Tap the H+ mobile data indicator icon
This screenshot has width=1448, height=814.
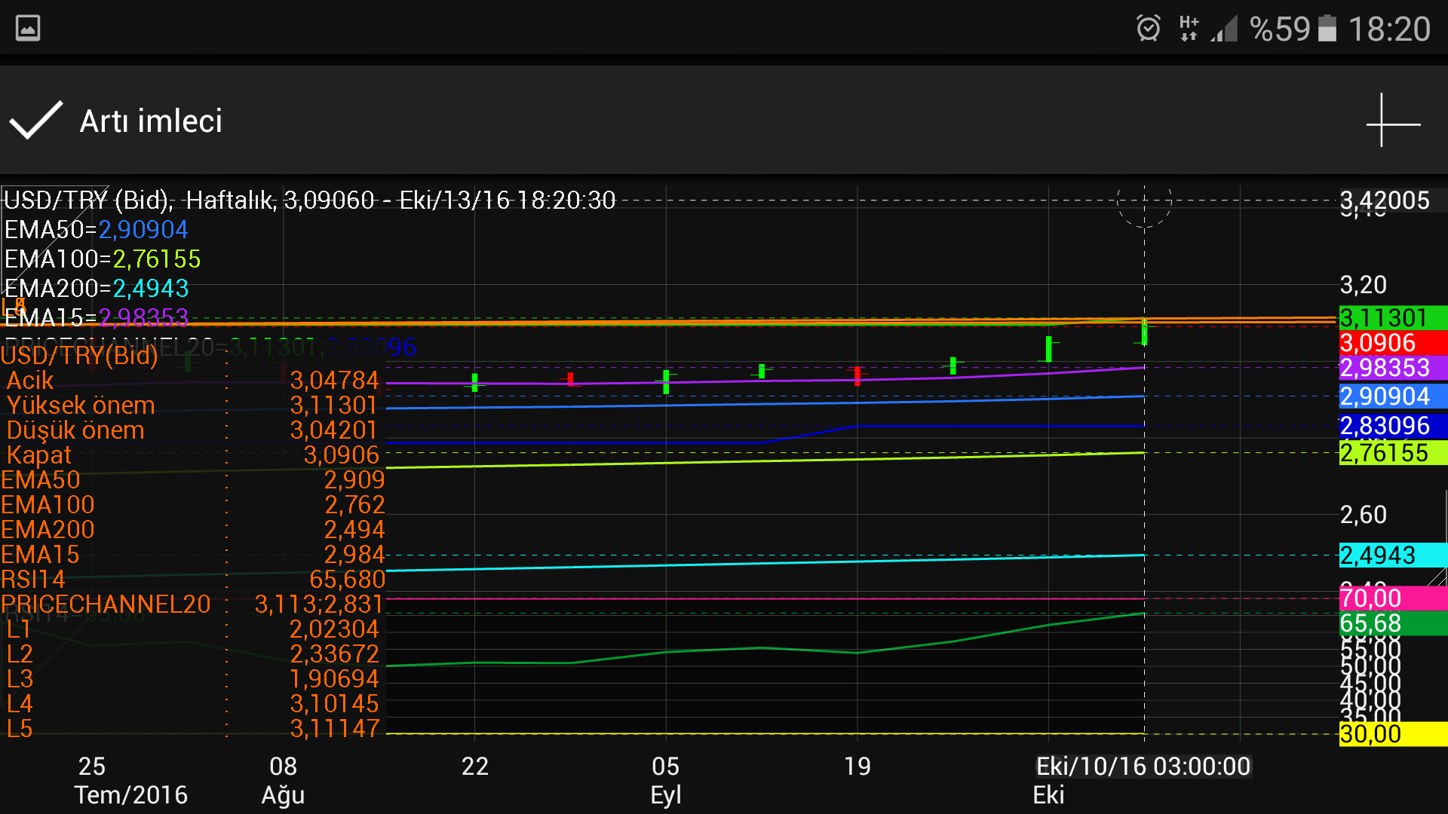point(1189,29)
